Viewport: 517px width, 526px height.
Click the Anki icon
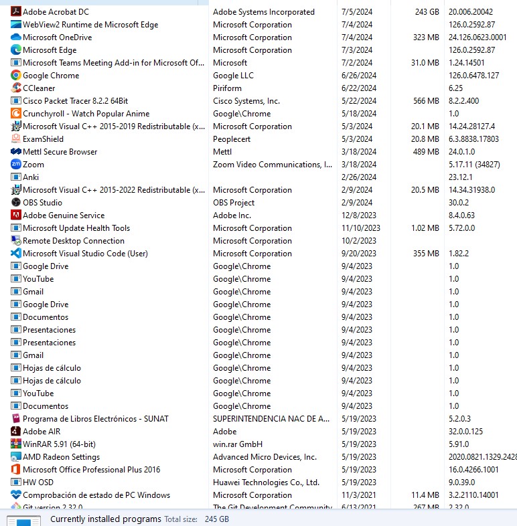point(16,177)
